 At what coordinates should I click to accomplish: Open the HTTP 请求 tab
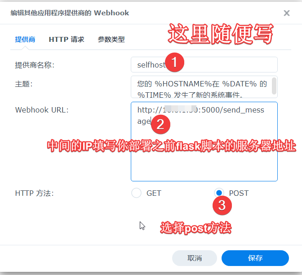67,39
